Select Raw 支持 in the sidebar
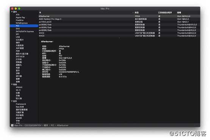This screenshot has width=210, height=140. [20, 107]
